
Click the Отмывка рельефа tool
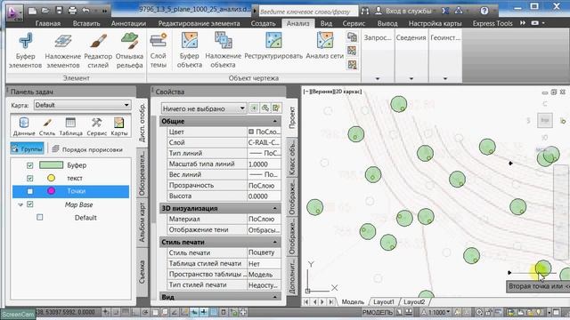tap(129, 50)
